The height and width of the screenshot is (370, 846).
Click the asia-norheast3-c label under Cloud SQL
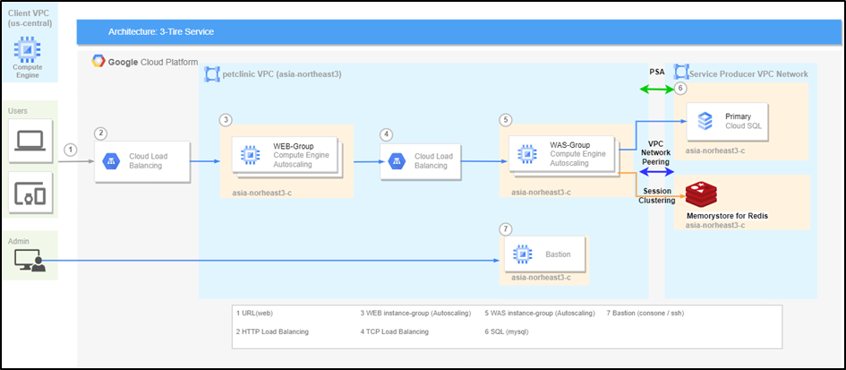click(715, 151)
